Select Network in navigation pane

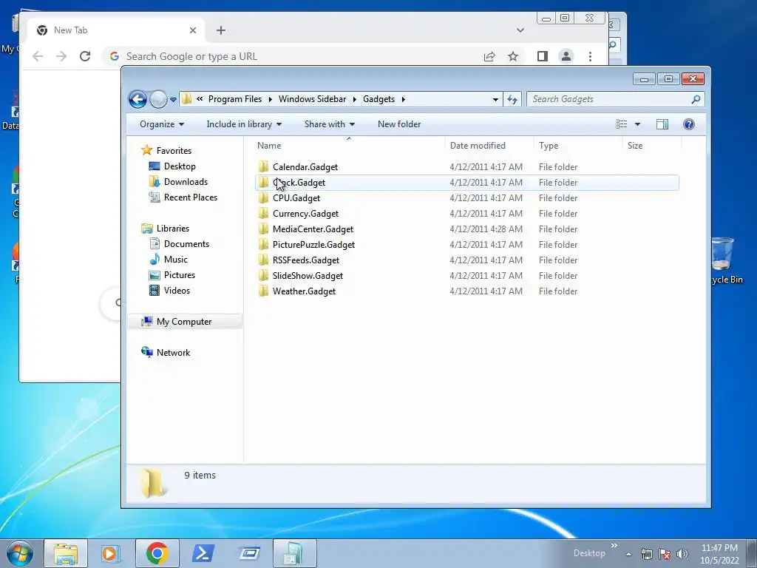tap(166, 353)
